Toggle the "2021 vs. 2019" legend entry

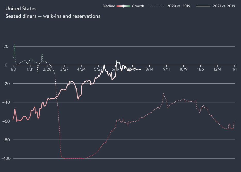[224, 6]
